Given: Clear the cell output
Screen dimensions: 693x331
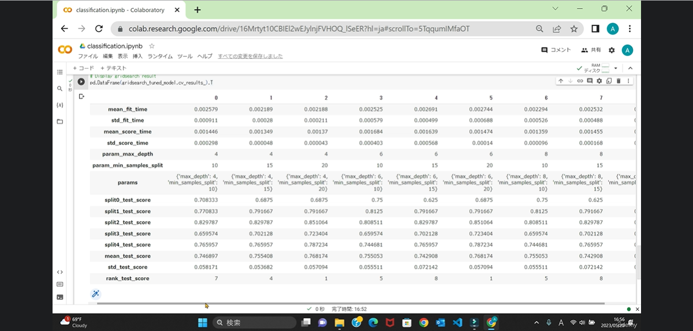Looking at the screenshot, I should pos(81,96).
